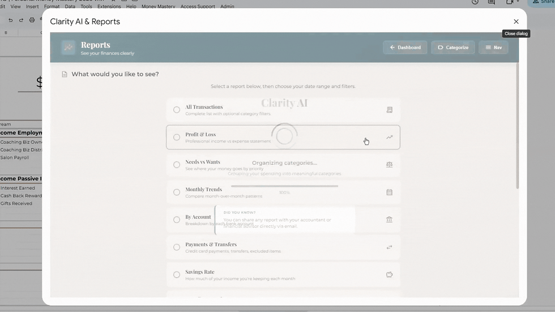555x312 pixels.
Task: Click the Categorize button
Action: [452, 48]
